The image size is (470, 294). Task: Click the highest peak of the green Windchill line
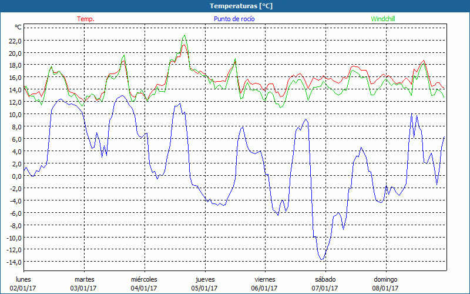pyautogui.click(x=184, y=35)
